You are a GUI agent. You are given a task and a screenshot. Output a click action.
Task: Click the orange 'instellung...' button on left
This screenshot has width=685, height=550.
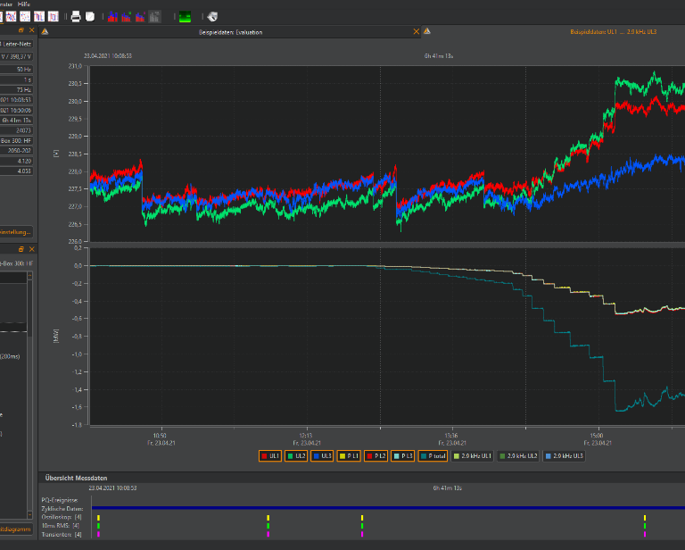(16, 232)
